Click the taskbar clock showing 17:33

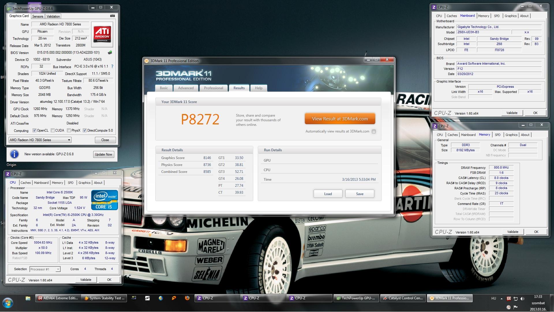click(538, 297)
